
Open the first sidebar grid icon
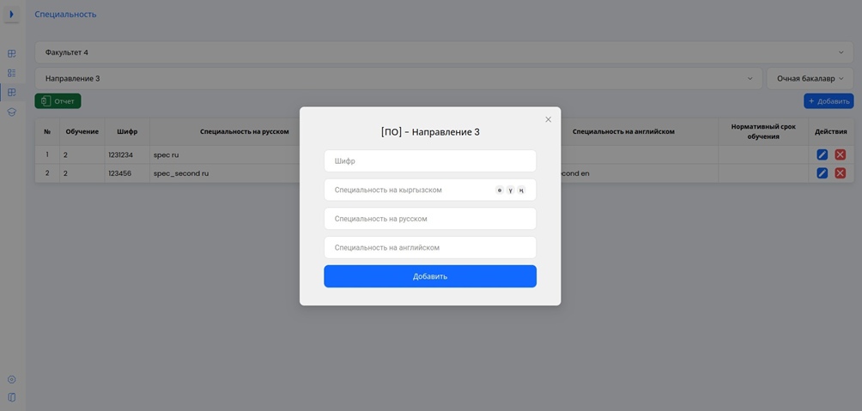(x=11, y=54)
